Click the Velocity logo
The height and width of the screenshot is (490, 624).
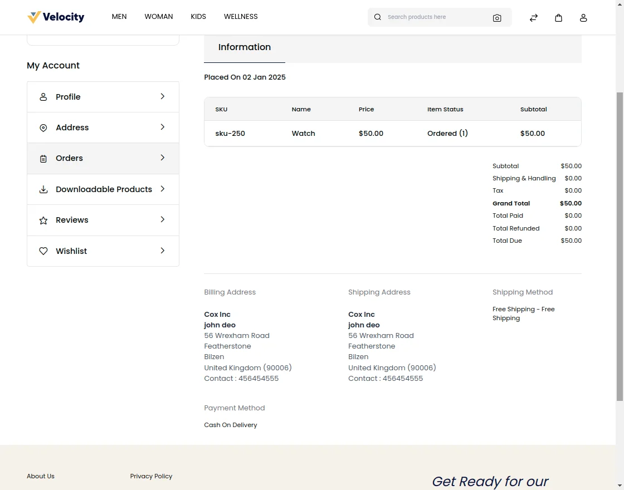pyautogui.click(x=56, y=17)
